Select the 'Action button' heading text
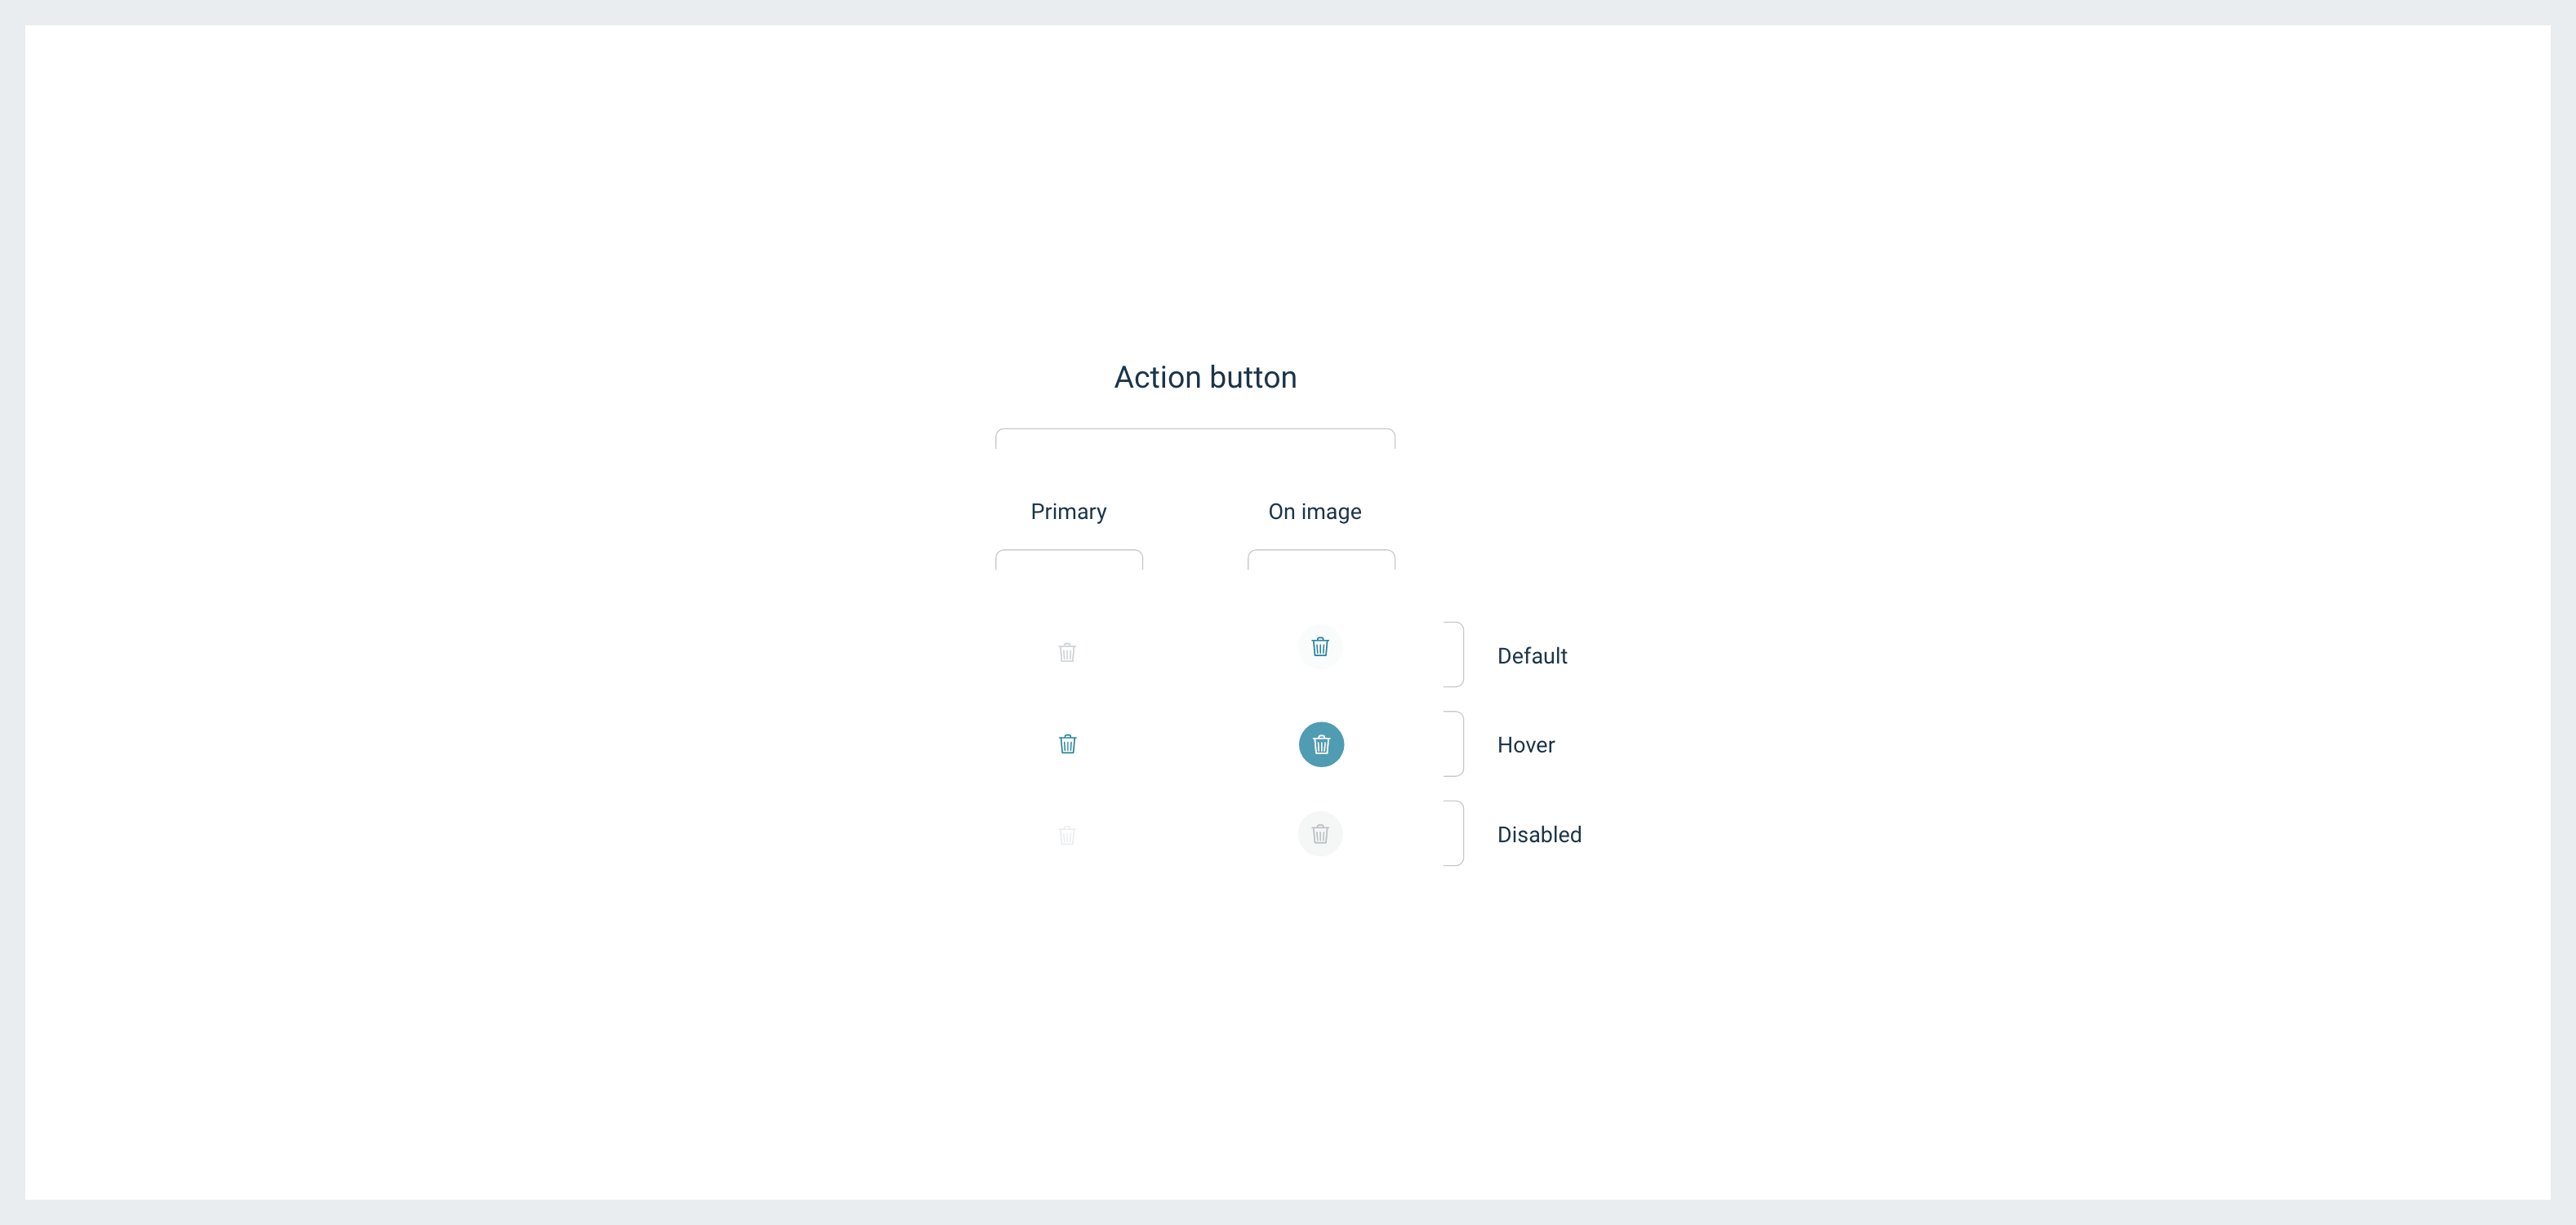The image size is (2576, 1225). click(1205, 378)
